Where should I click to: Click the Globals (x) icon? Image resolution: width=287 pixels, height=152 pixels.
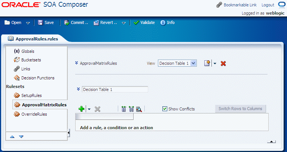[x=17, y=51]
